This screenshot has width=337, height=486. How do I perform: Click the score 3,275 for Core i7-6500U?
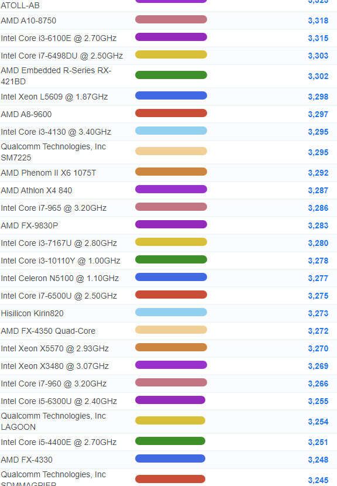click(x=318, y=296)
